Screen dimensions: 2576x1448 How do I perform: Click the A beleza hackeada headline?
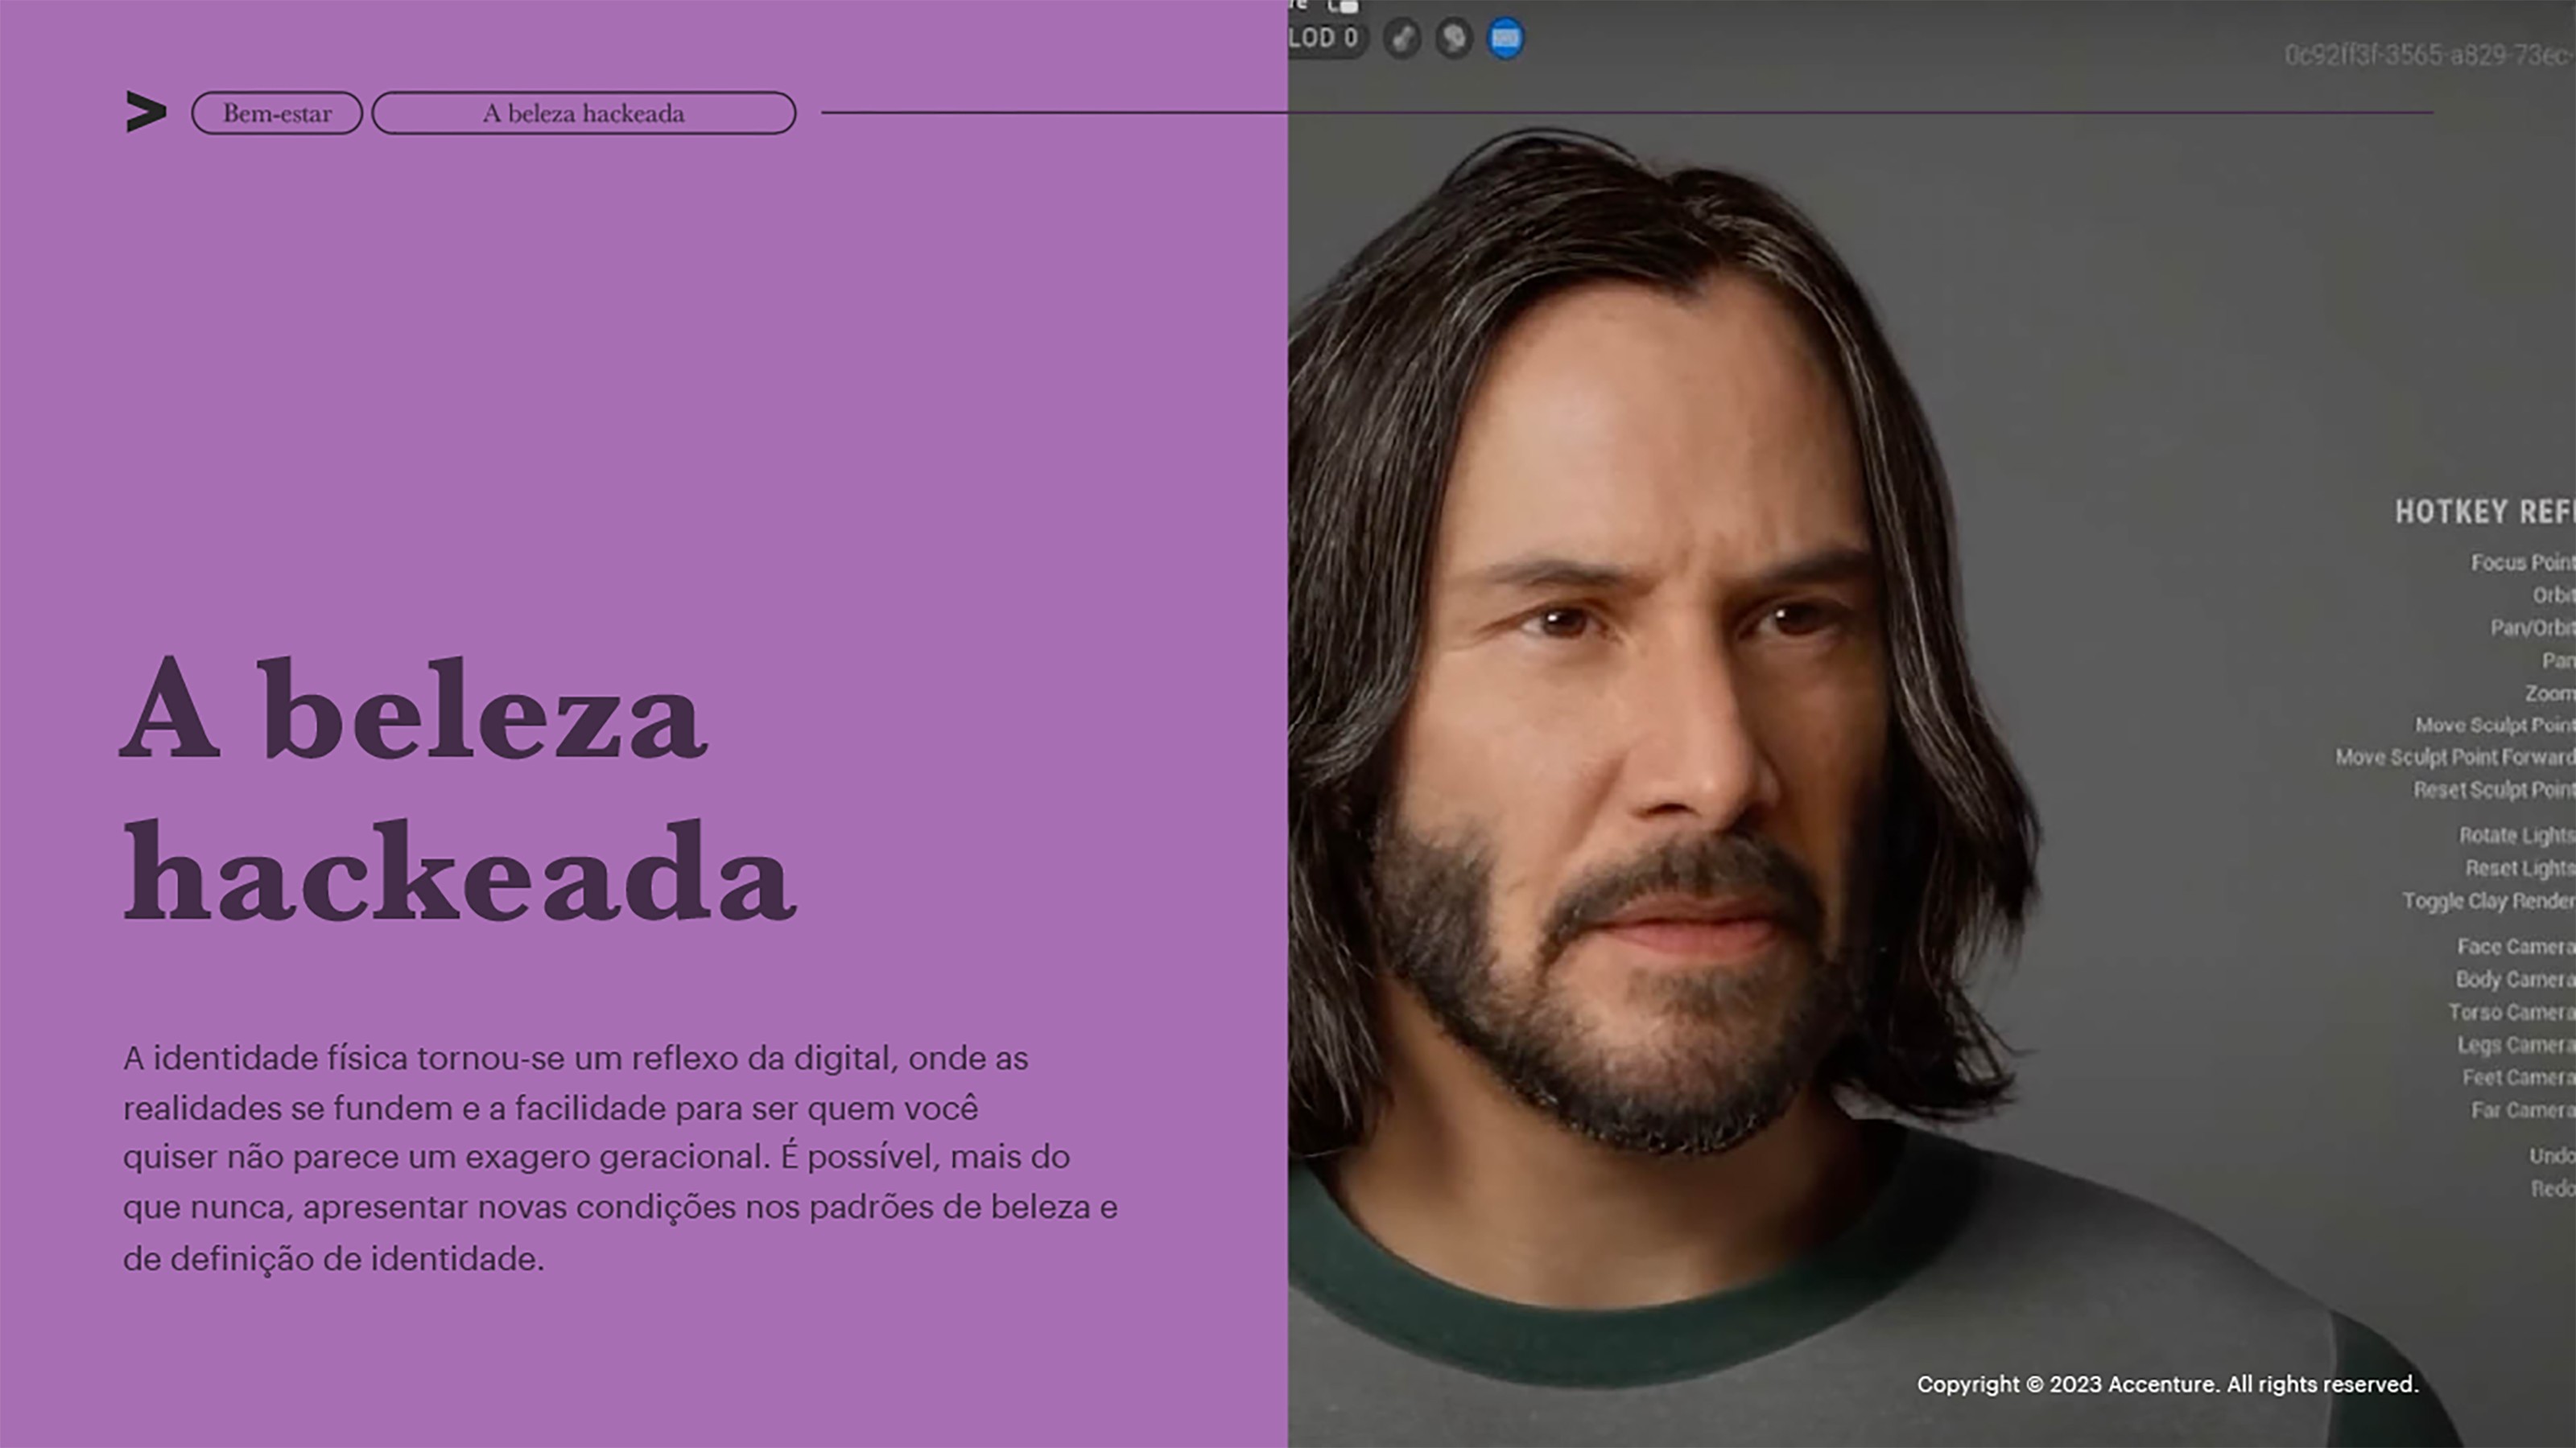pos(458,789)
